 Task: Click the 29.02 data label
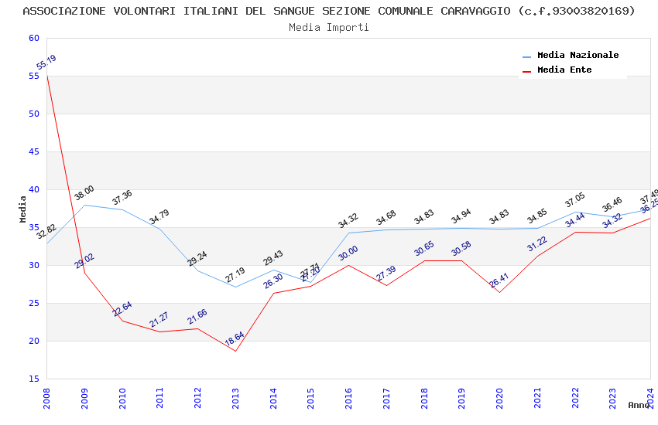click(x=84, y=261)
